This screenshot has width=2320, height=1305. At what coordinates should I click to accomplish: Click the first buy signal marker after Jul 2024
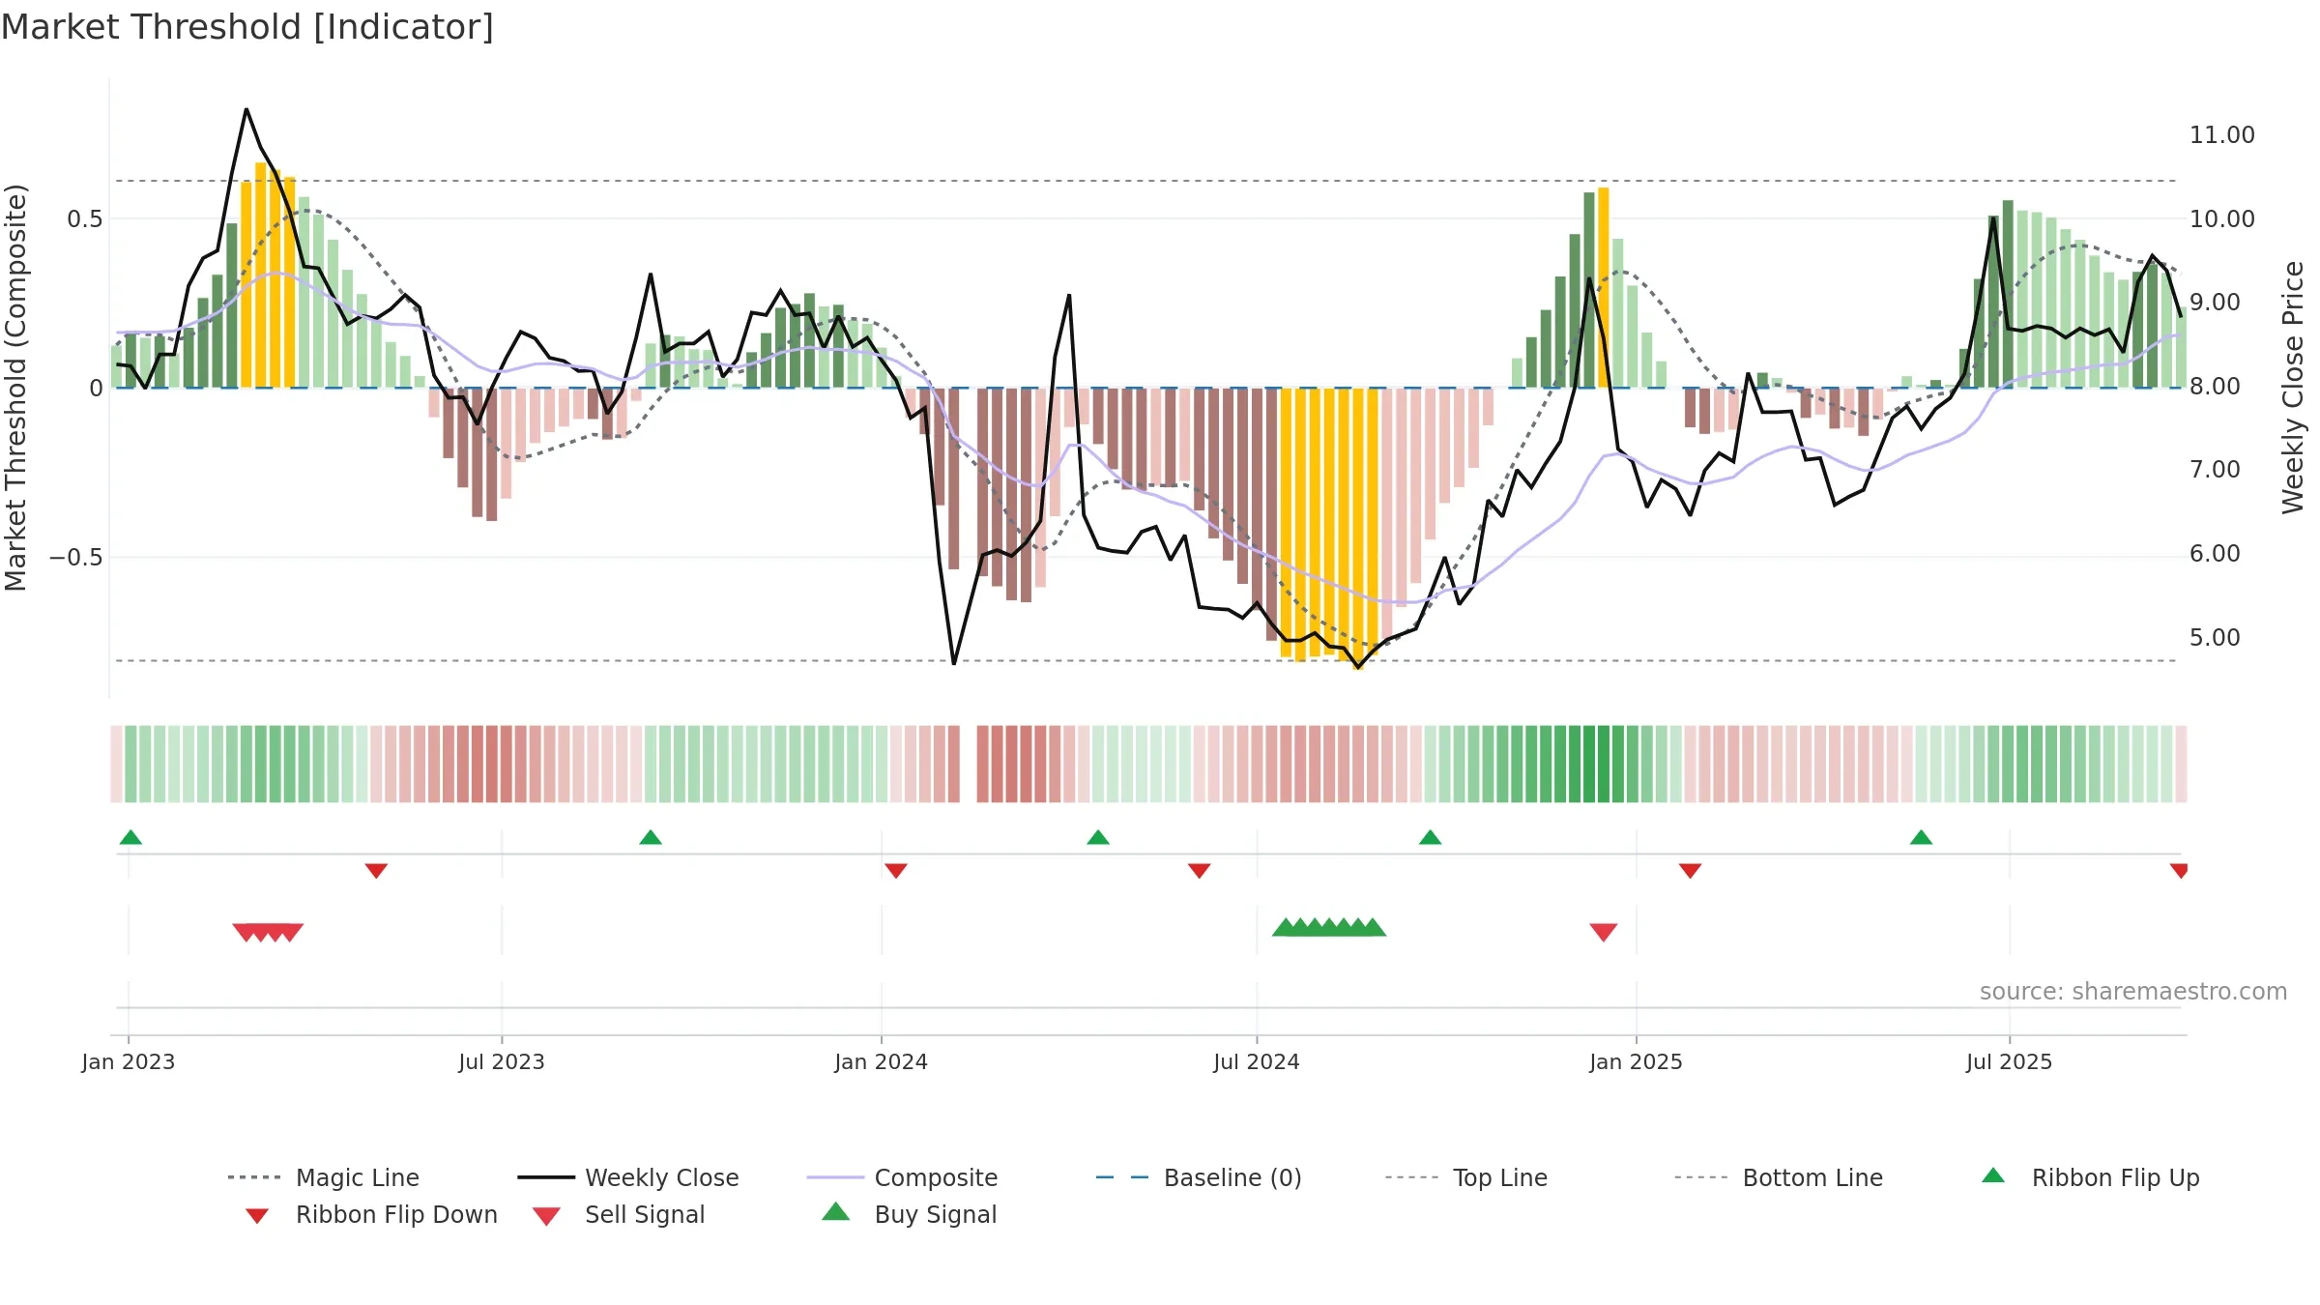(1285, 927)
